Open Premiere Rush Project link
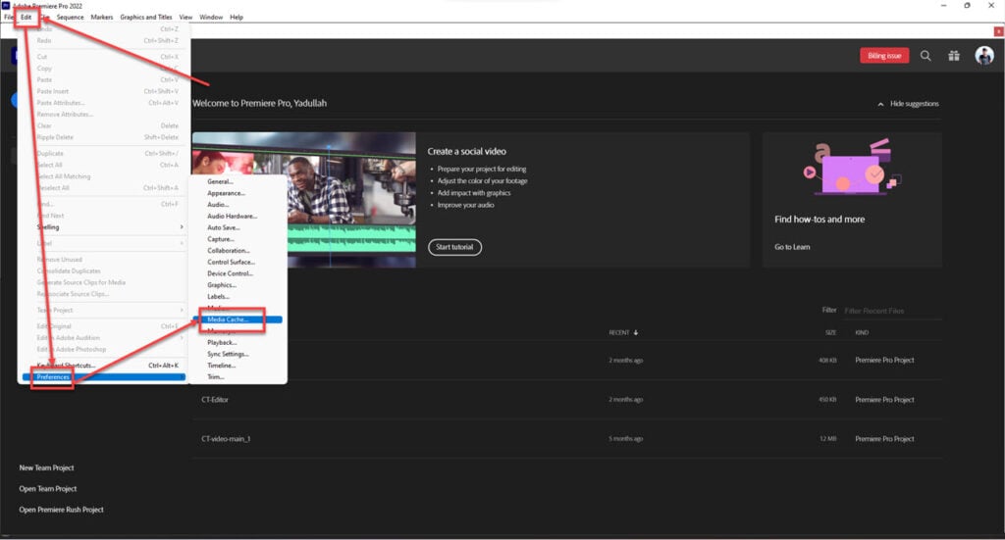 (x=61, y=510)
